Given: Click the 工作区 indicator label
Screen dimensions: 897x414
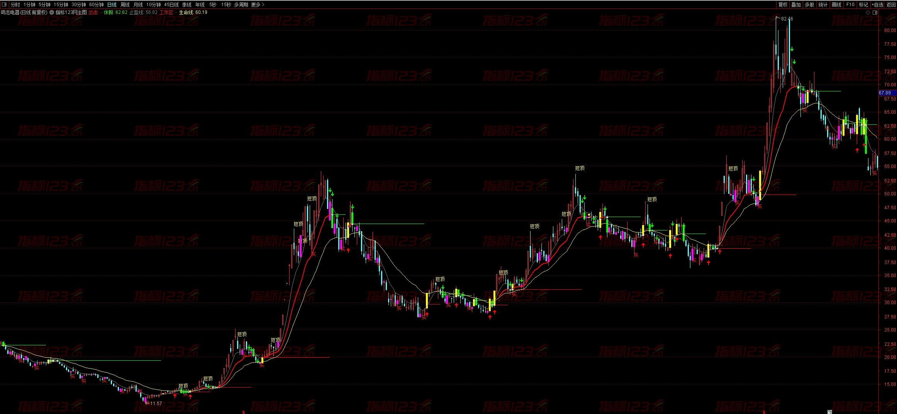Looking at the screenshot, I should pyautogui.click(x=167, y=12).
